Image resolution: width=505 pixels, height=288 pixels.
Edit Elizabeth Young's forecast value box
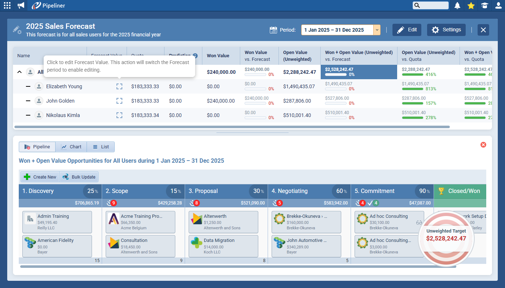point(119,86)
